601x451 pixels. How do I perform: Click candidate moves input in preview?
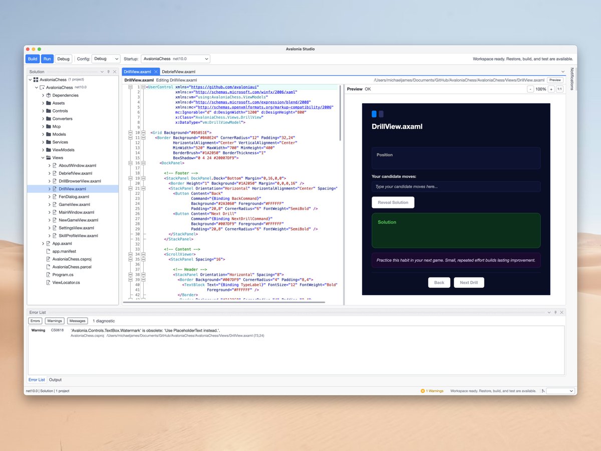click(x=456, y=186)
